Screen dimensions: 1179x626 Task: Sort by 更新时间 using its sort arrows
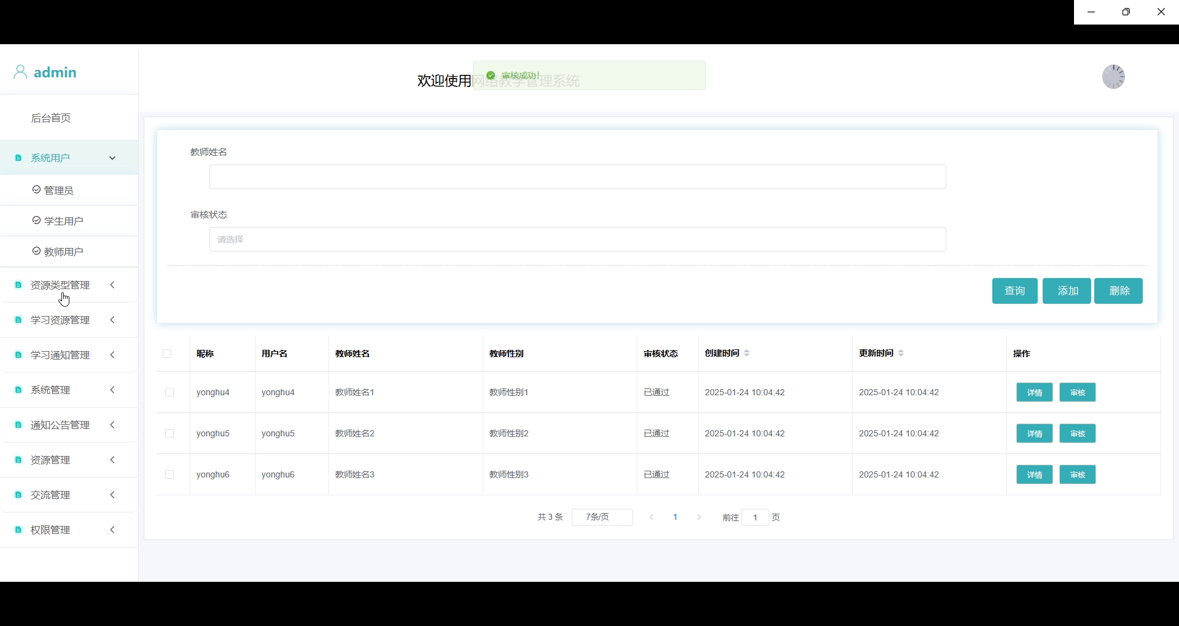coord(901,353)
